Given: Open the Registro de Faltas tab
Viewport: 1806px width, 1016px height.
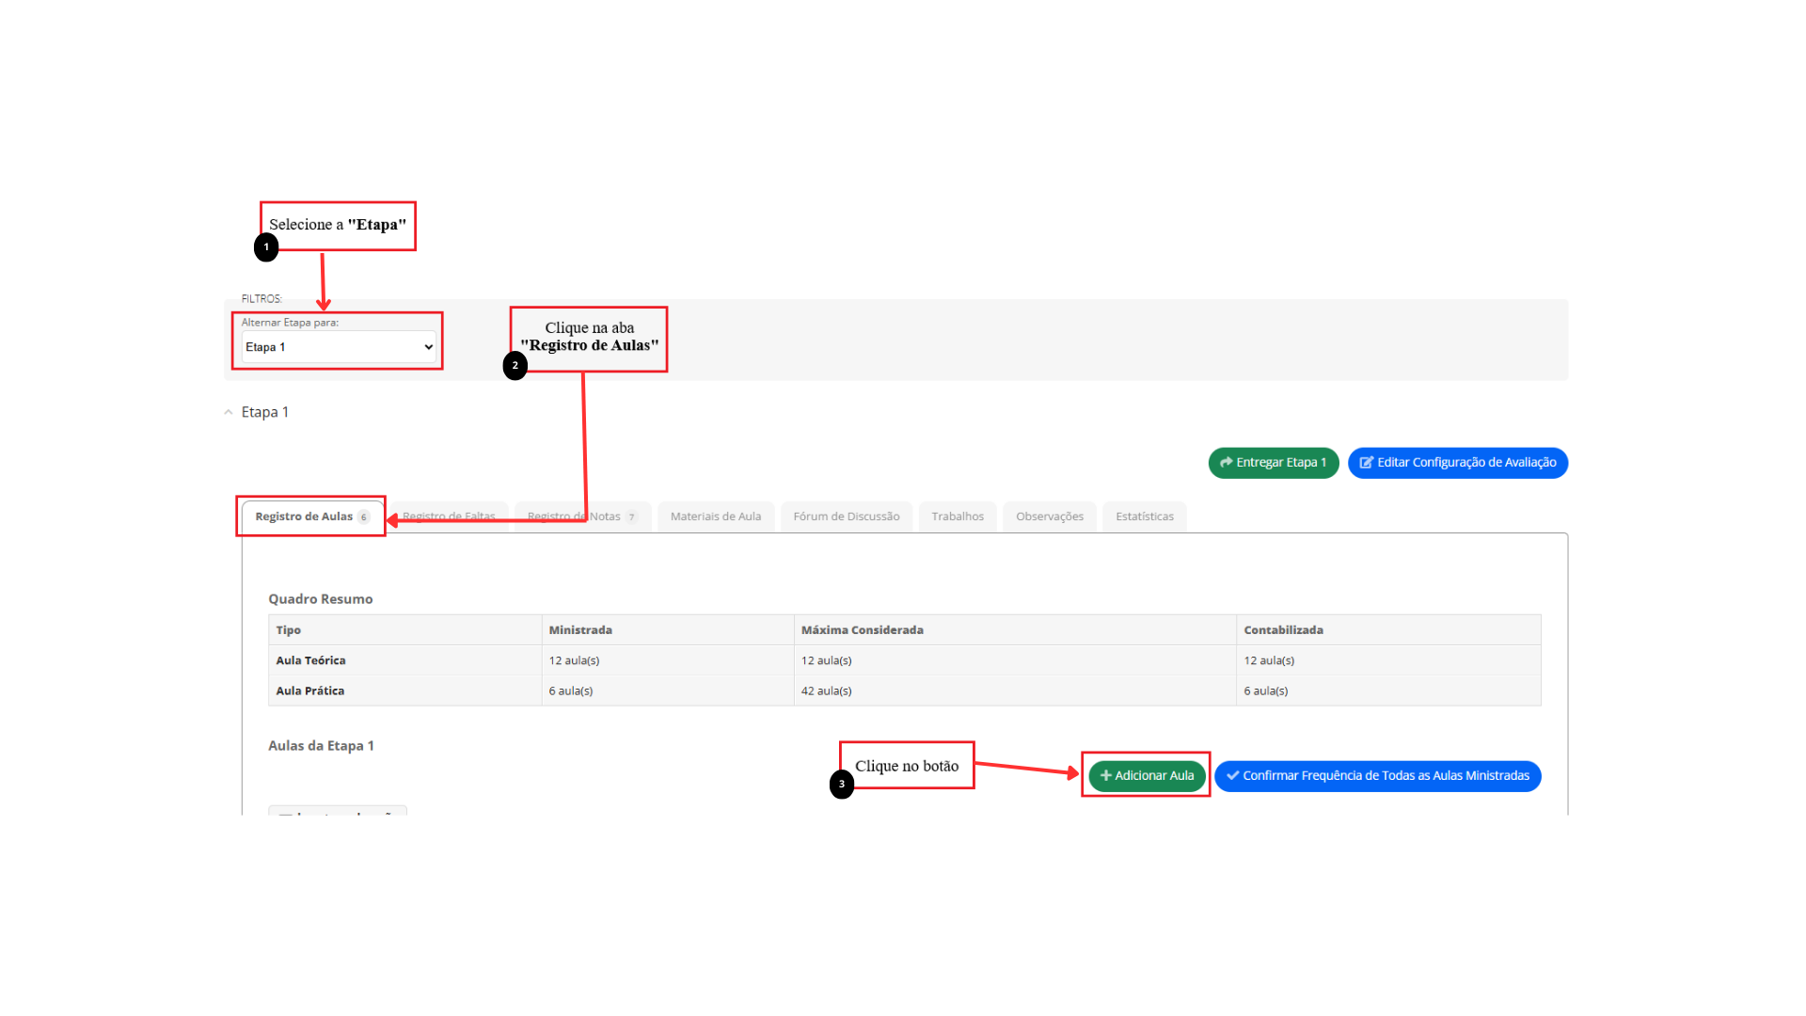Looking at the screenshot, I should (450, 516).
